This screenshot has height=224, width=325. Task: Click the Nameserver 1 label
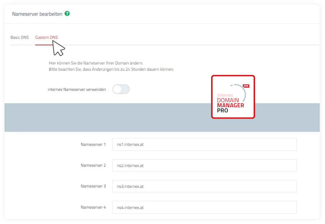(x=93, y=145)
